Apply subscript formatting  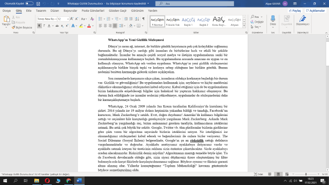pos(62,26)
